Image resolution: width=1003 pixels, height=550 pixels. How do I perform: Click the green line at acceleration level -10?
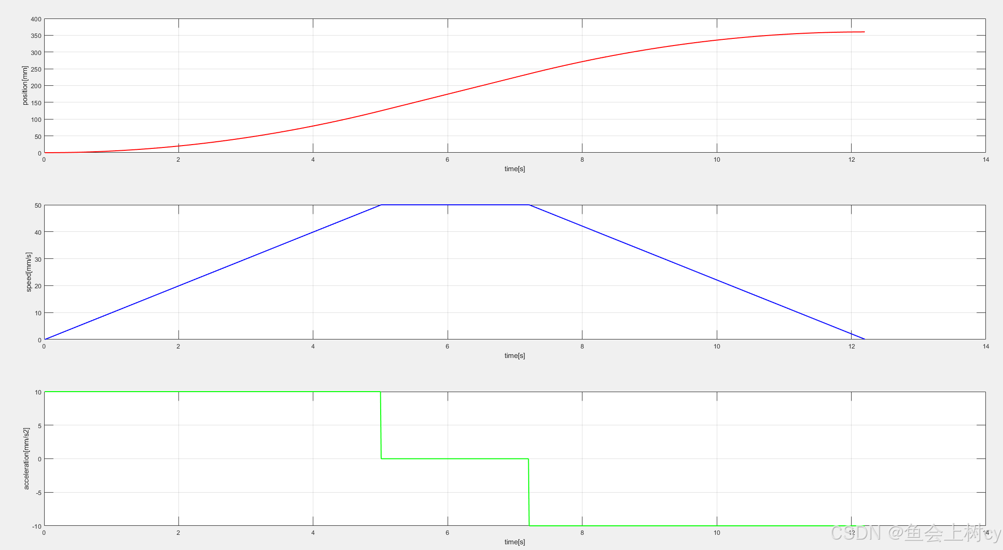[x=688, y=525]
